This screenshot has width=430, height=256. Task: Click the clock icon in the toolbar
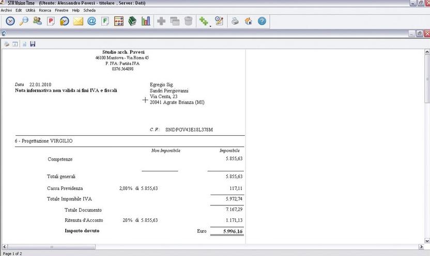pyautogui.click(x=10, y=21)
